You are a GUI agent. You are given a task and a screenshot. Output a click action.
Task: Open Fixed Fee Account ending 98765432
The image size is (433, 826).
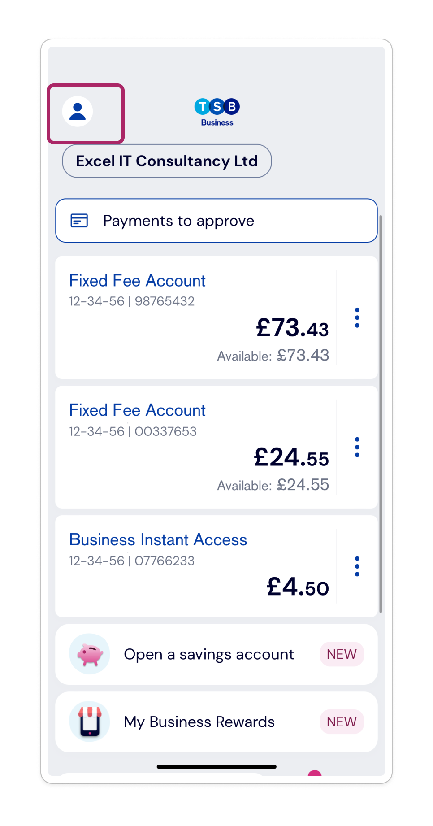196,317
